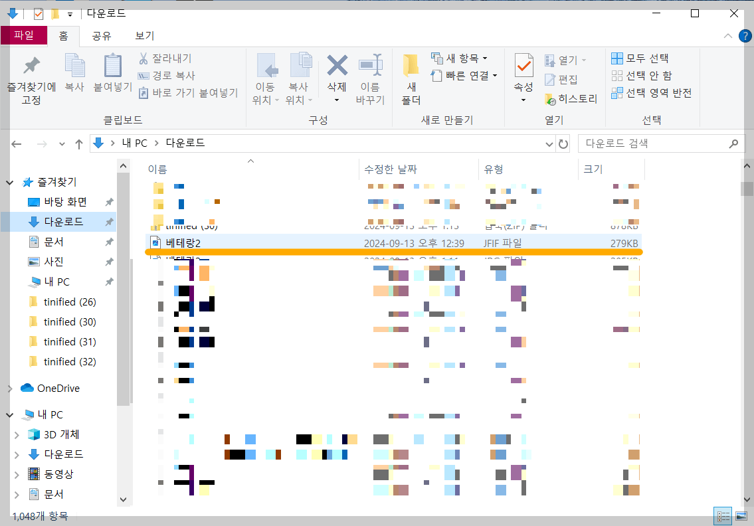
Task: Collapse the ribbon with the chevron
Action: [728, 36]
